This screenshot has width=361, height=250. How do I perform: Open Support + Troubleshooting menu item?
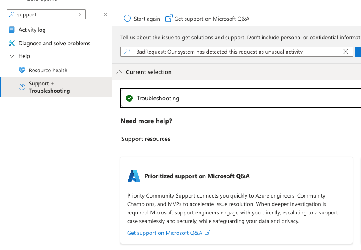(56, 87)
